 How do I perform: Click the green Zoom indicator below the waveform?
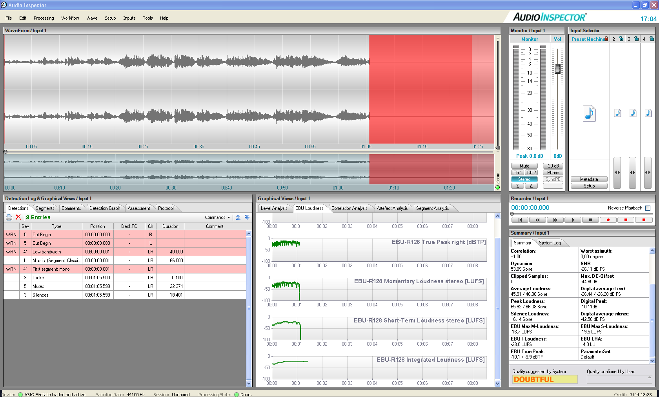pos(498,188)
